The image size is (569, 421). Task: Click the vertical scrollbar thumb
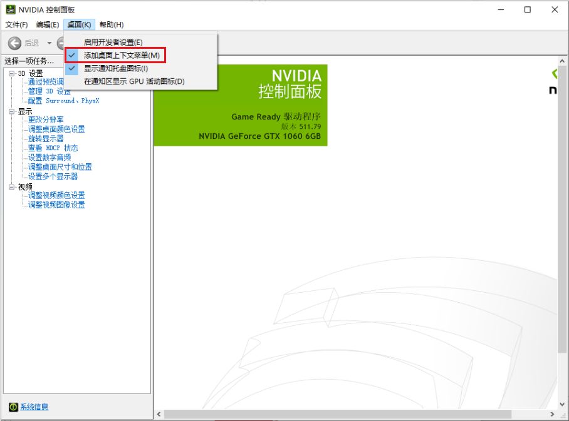[x=562, y=209]
